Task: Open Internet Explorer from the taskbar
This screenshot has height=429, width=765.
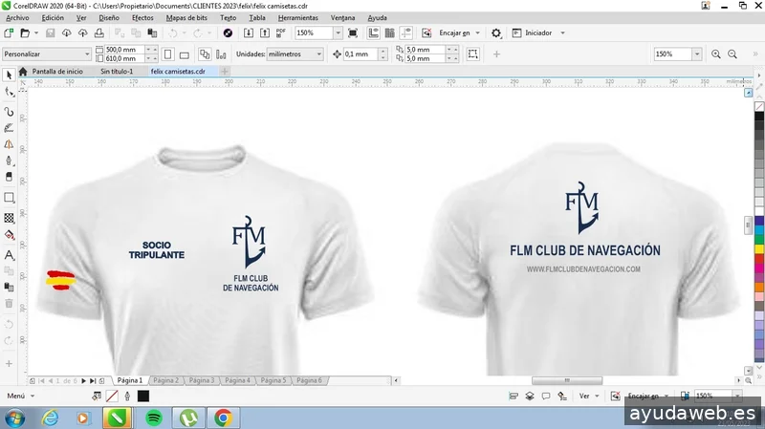Action: (x=50, y=418)
